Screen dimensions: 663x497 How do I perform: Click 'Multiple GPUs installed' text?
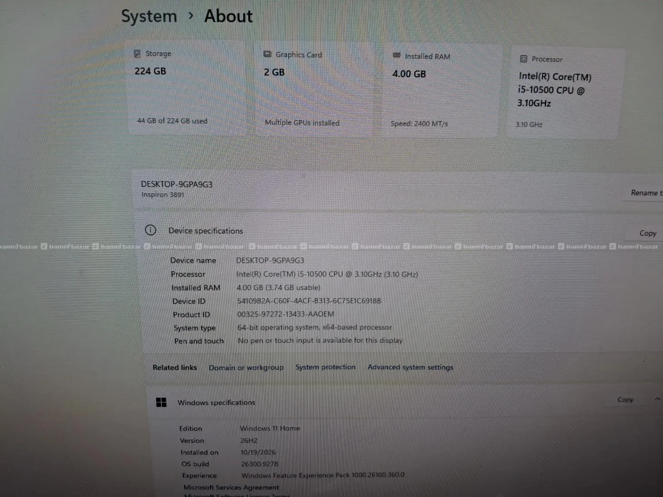tap(302, 123)
